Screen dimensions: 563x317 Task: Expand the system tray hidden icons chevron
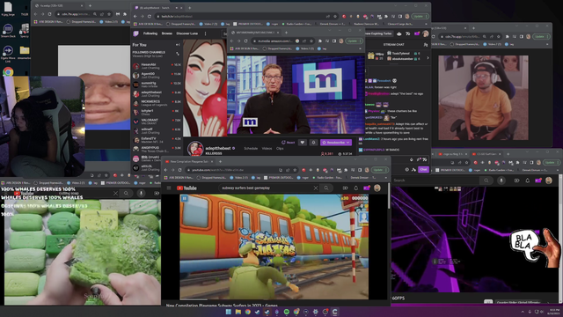523,312
